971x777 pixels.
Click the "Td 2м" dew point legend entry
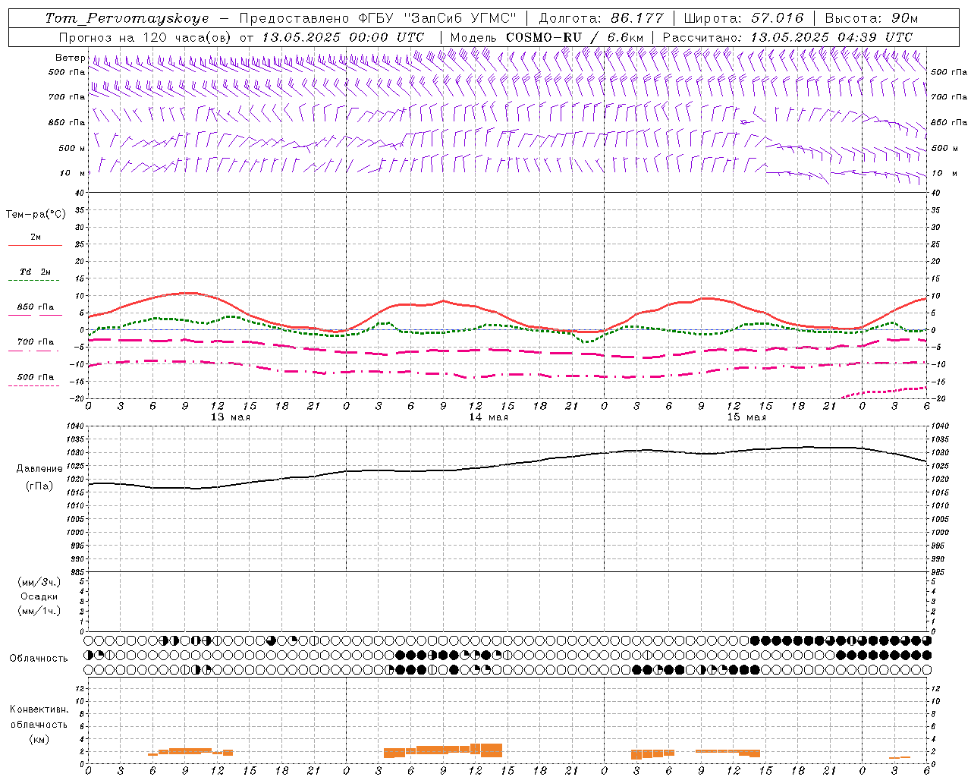(x=36, y=272)
